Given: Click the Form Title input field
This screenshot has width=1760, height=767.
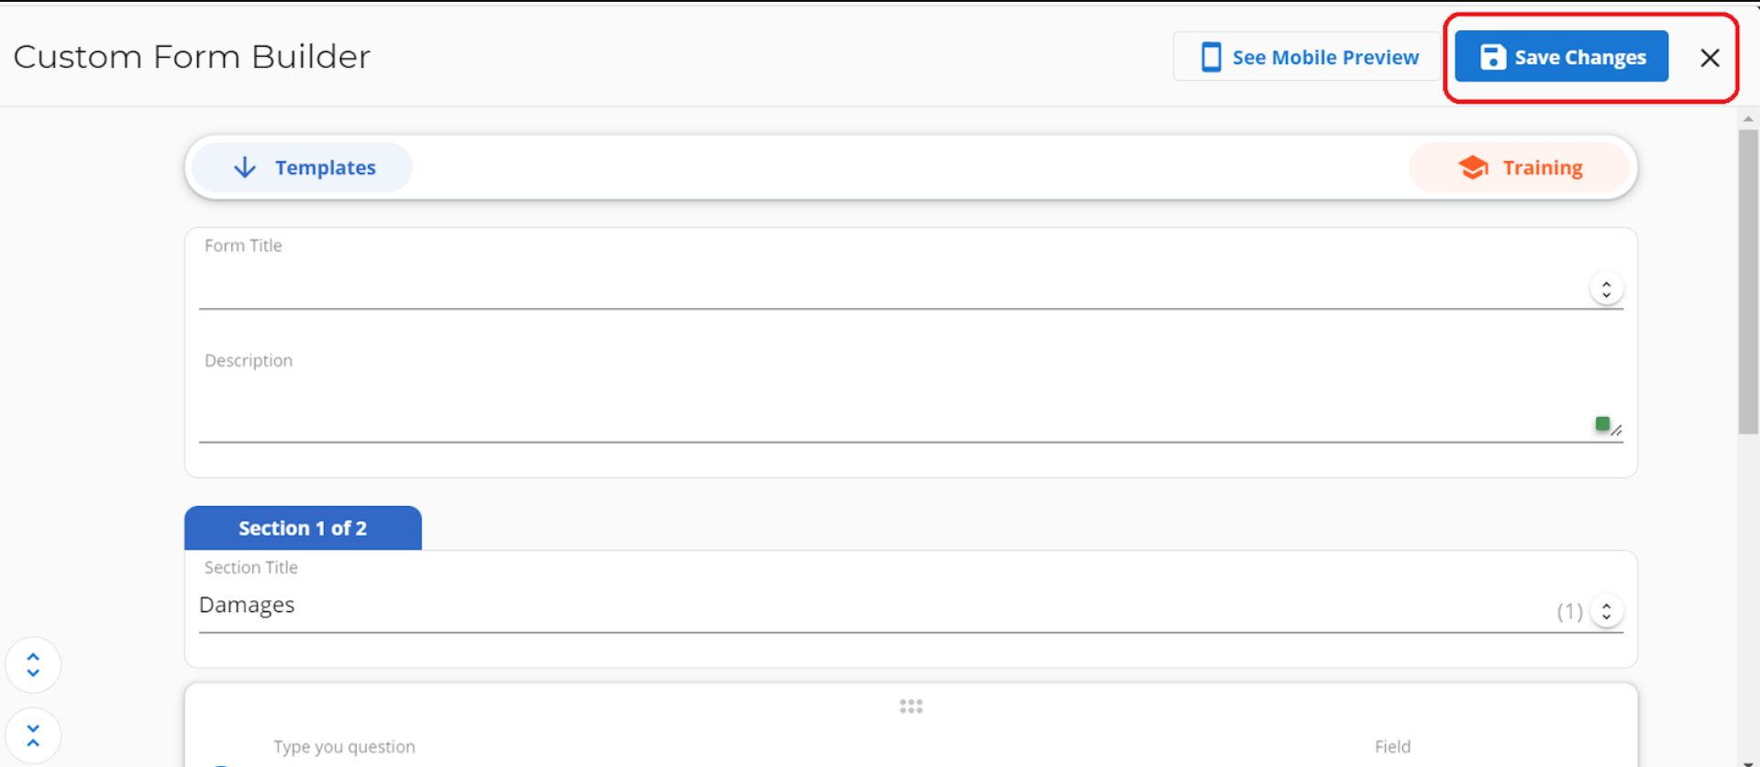Looking at the screenshot, I should point(890,288).
